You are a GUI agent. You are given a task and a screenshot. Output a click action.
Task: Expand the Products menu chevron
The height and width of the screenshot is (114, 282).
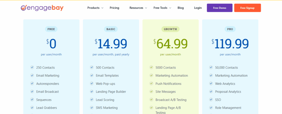[x=102, y=8]
